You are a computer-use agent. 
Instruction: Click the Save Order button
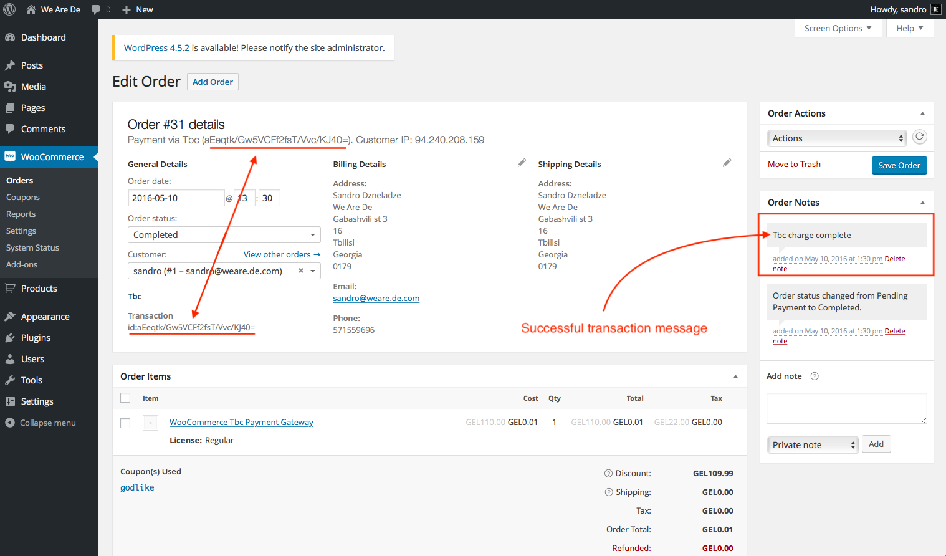(899, 165)
